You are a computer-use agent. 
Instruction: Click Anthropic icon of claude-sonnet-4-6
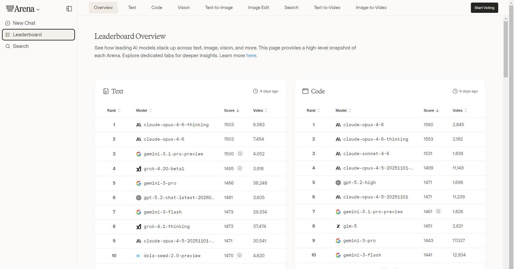(338, 154)
